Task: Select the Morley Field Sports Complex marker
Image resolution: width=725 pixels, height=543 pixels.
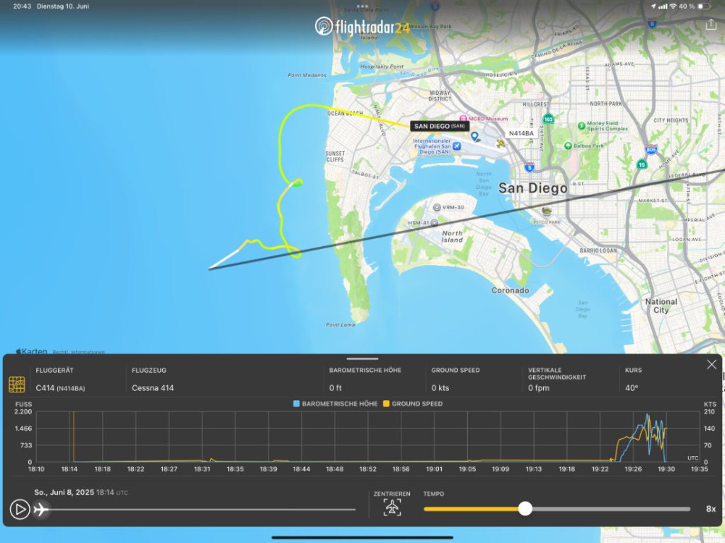Action: click(x=582, y=126)
